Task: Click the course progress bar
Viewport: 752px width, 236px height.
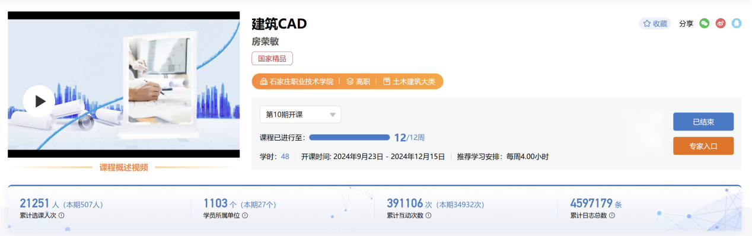Action: click(349, 137)
